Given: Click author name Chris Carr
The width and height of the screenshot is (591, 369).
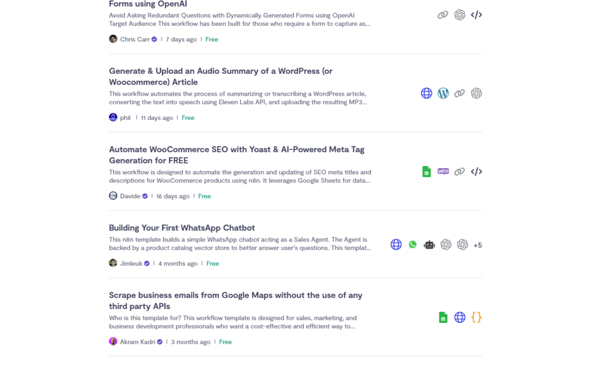Looking at the screenshot, I should click(x=134, y=39).
